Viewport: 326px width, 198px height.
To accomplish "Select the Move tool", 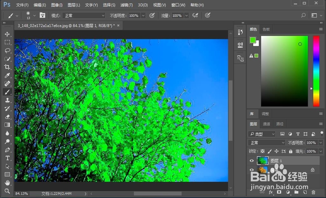I will pos(7,34).
